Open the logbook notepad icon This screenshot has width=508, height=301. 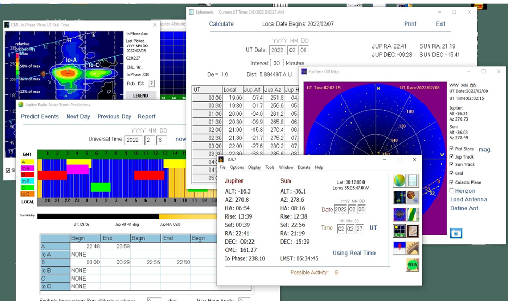click(x=413, y=231)
